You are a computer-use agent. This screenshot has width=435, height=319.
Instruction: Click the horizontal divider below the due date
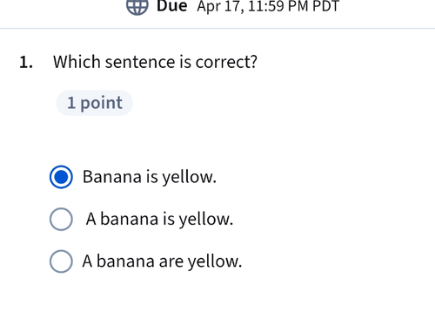[217, 29]
